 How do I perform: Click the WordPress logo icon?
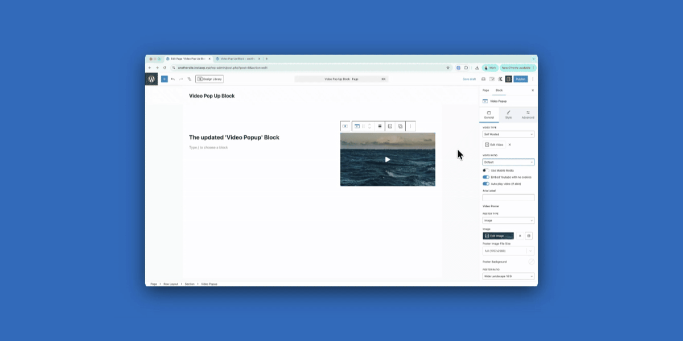click(151, 80)
